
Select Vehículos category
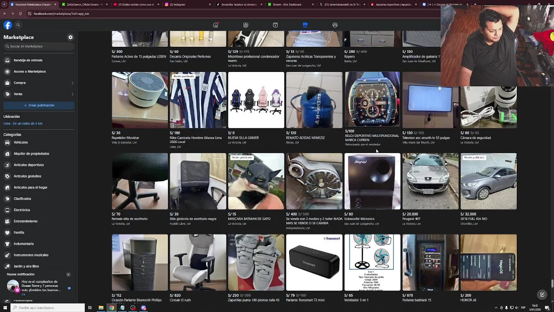[x=38, y=143]
